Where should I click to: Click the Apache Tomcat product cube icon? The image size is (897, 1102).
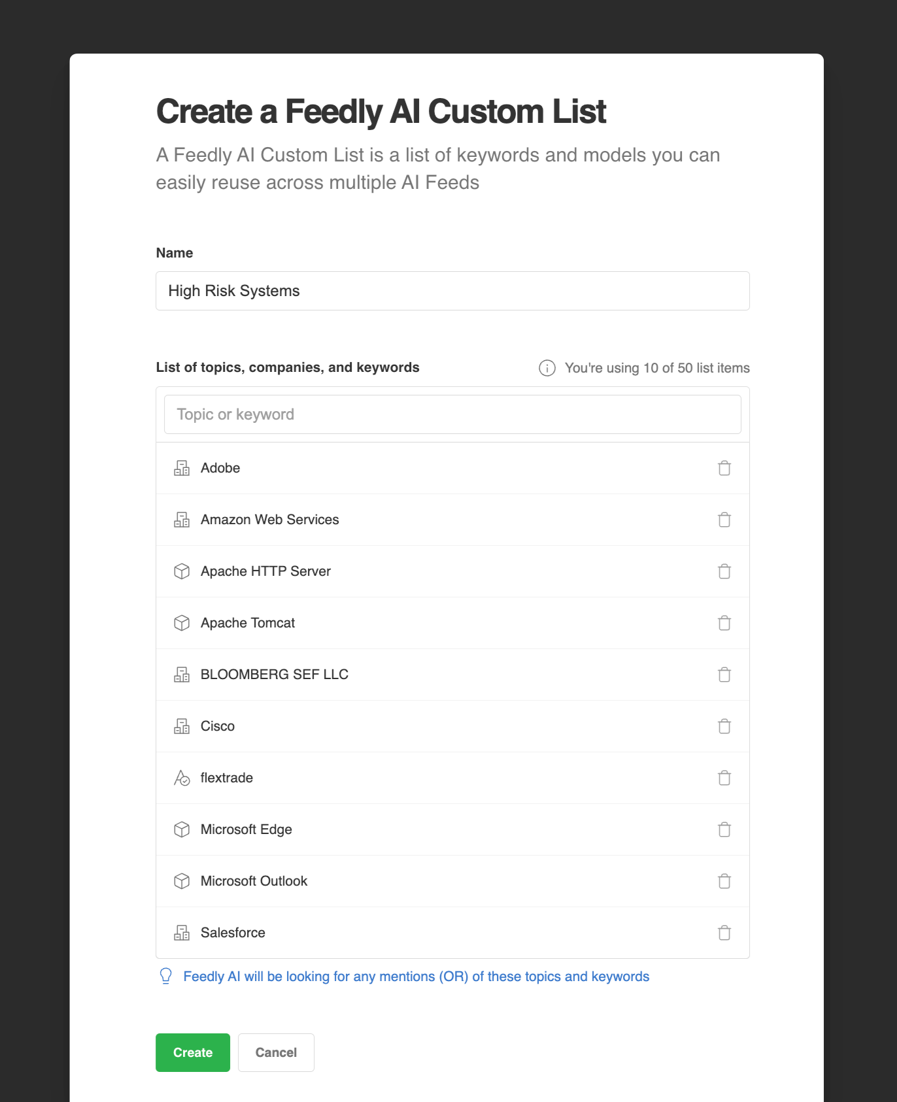[182, 623]
